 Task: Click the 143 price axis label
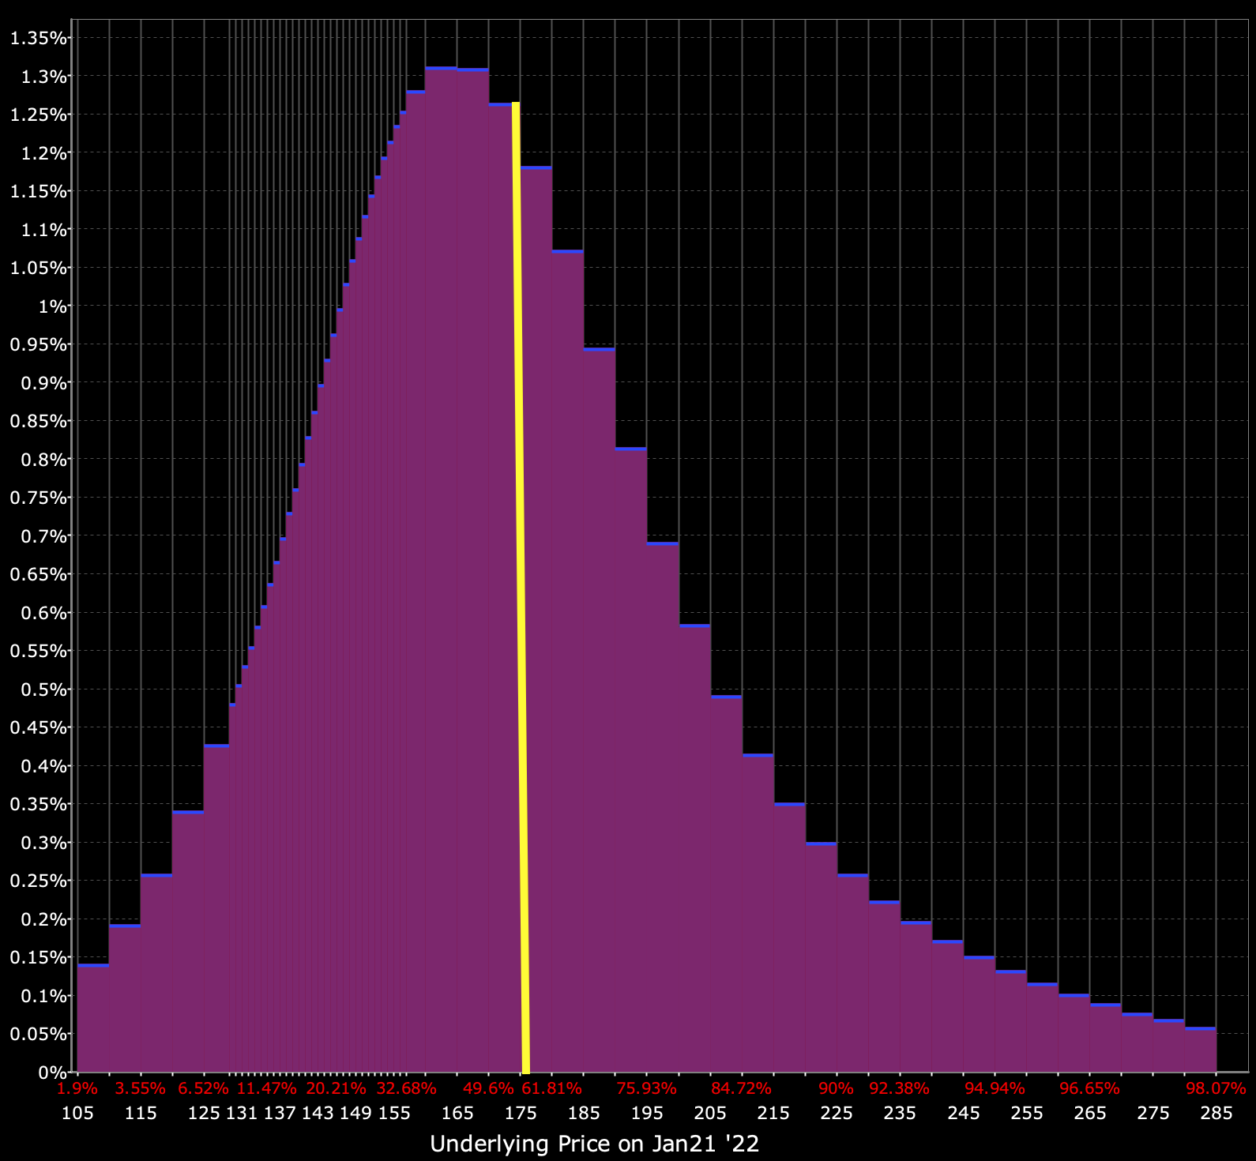coord(318,1113)
